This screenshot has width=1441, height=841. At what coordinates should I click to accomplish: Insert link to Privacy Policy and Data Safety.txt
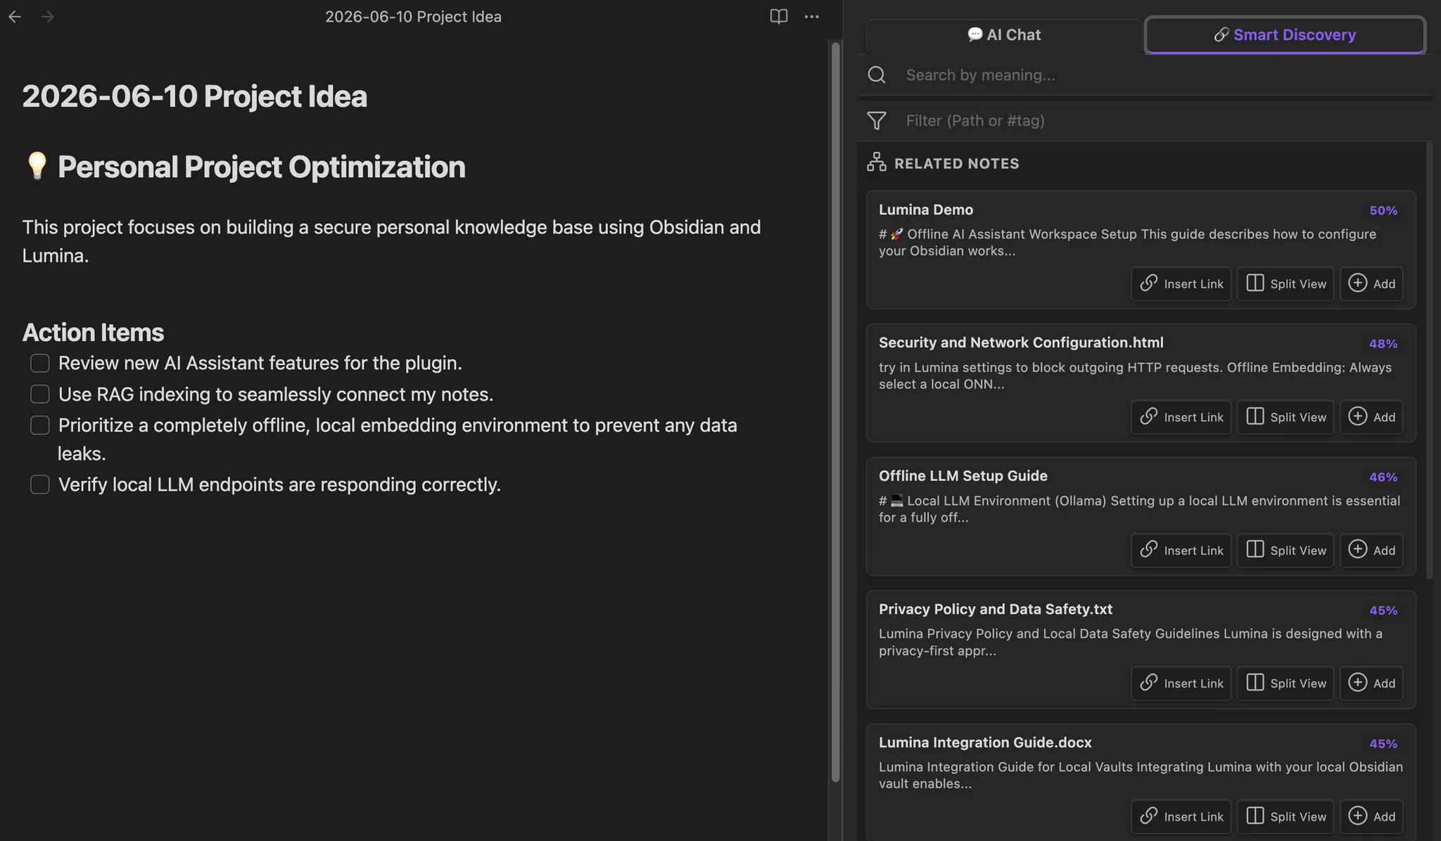(x=1181, y=683)
